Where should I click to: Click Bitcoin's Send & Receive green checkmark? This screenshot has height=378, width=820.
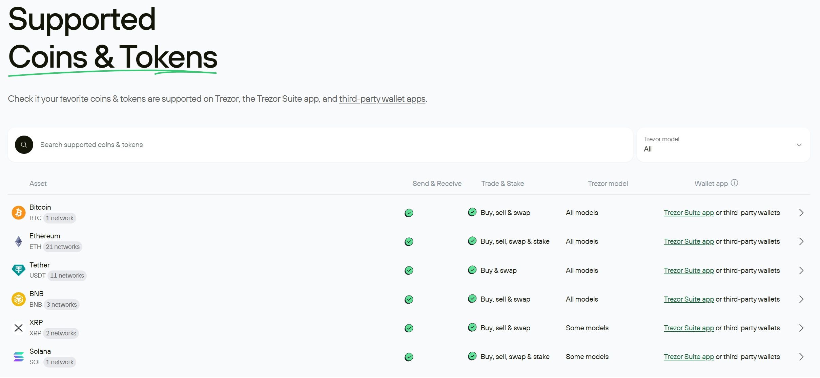(x=409, y=213)
